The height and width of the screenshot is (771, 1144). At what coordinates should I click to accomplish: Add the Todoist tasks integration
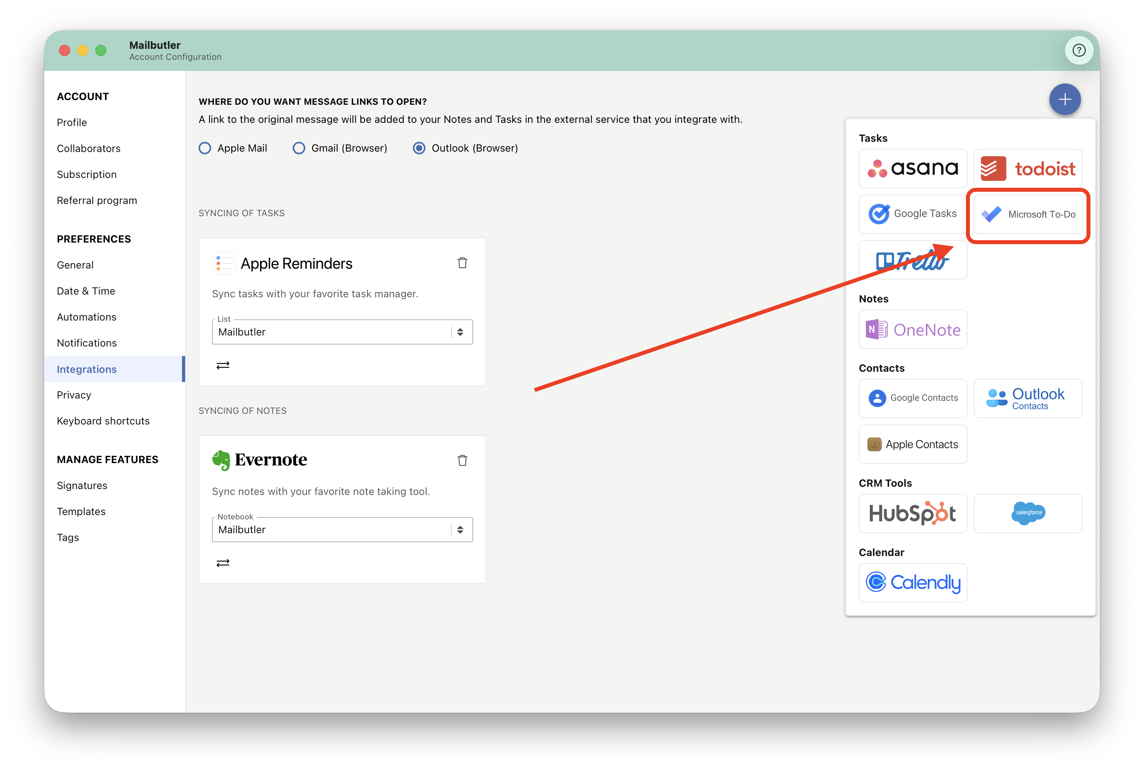pyautogui.click(x=1027, y=169)
